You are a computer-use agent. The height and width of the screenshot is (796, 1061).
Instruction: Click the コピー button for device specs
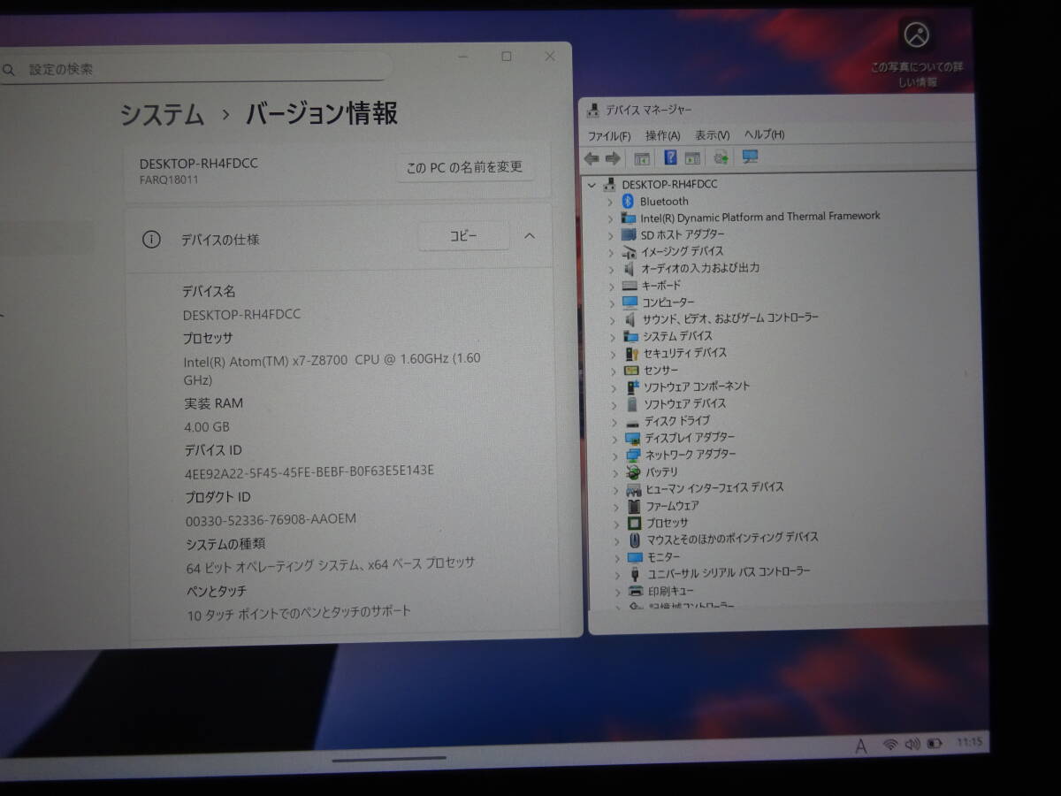(x=463, y=236)
